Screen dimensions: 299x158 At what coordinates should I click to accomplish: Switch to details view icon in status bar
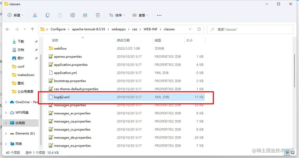pos(287,153)
